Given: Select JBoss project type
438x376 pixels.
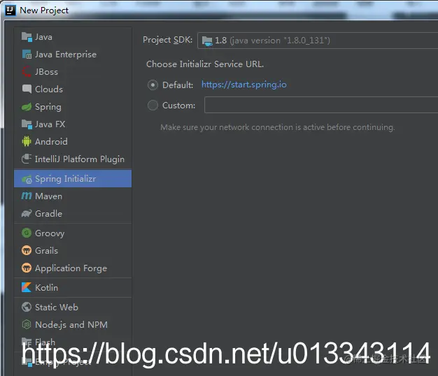Looking at the screenshot, I should click(x=73, y=72).
